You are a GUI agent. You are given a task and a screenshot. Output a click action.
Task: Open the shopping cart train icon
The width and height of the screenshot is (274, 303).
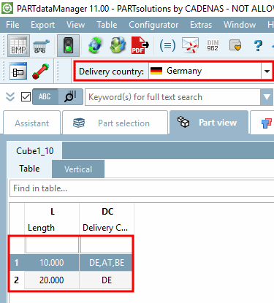click(x=41, y=46)
